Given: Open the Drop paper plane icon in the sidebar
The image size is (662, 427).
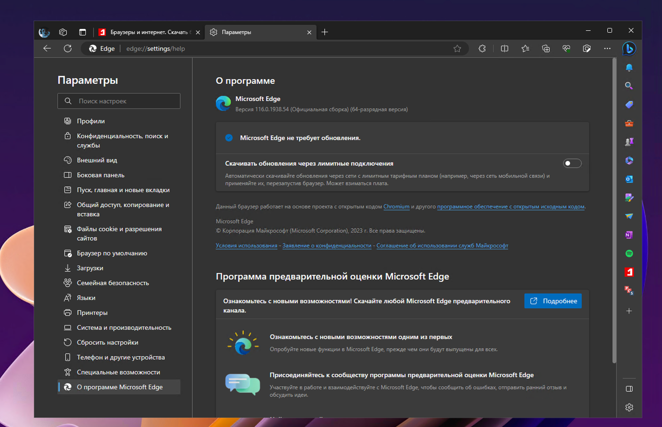Looking at the screenshot, I should [629, 216].
